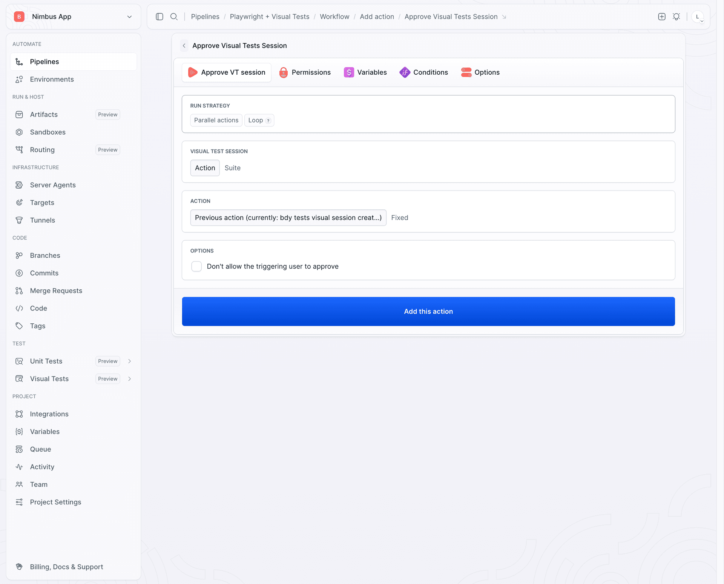Toggle Parallel actions run strategy
The height and width of the screenshot is (584, 724).
tap(216, 120)
